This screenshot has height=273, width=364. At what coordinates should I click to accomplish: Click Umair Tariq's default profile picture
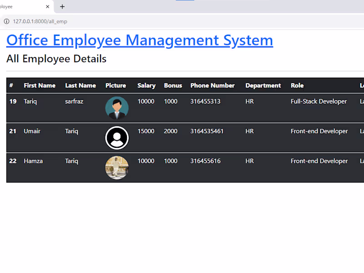[x=117, y=138]
